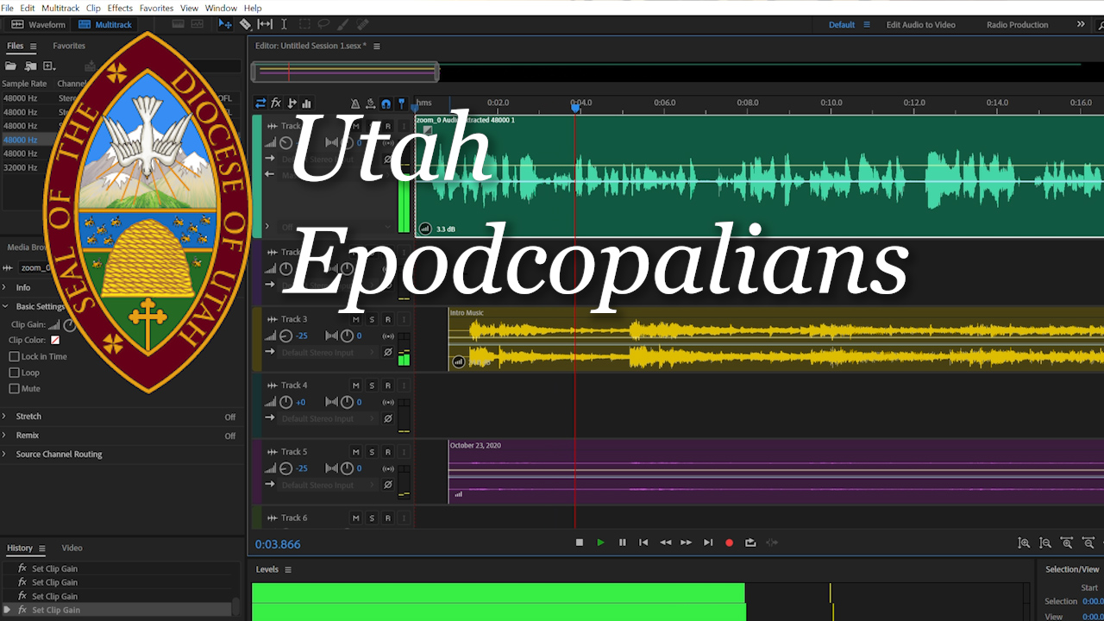Open Track 5 Default Stereo Input dropdown
Screen dimensions: 1104x621
pos(328,485)
